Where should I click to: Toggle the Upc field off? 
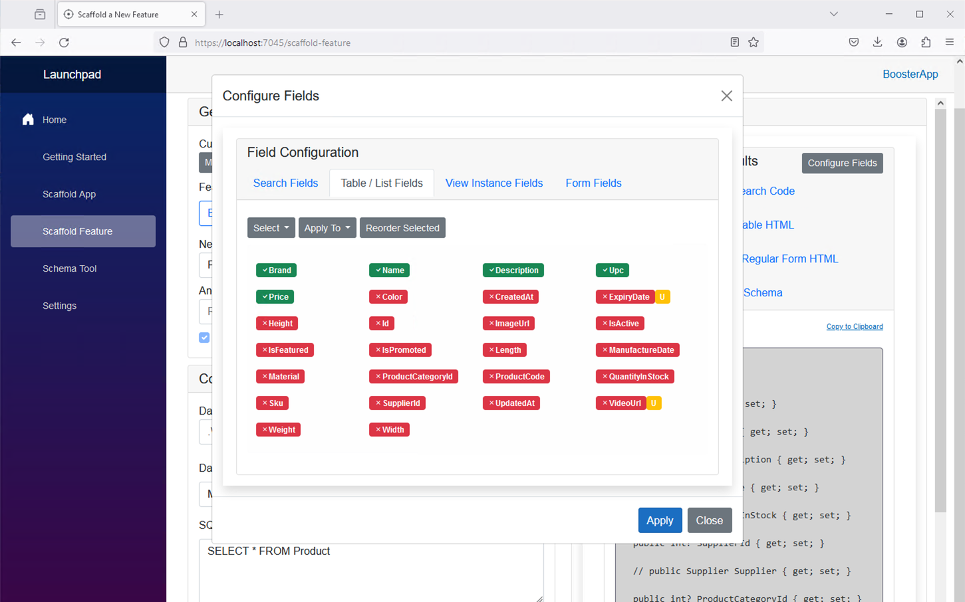[612, 270]
